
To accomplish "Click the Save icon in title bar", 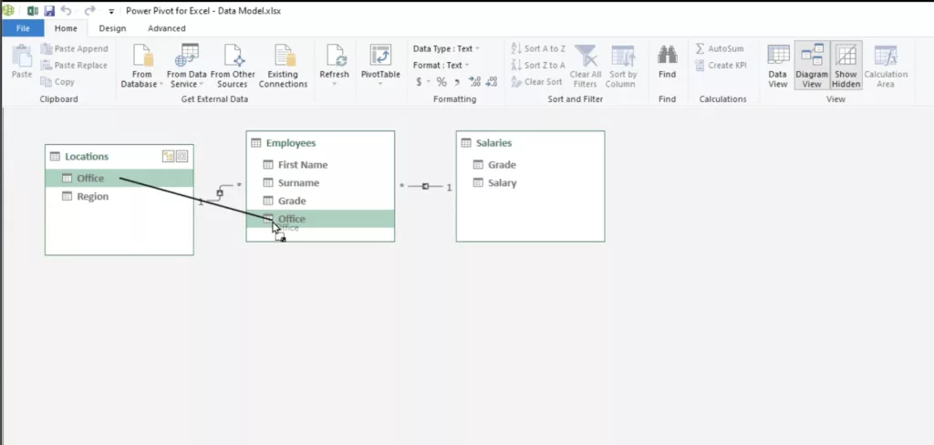I will 49,11.
